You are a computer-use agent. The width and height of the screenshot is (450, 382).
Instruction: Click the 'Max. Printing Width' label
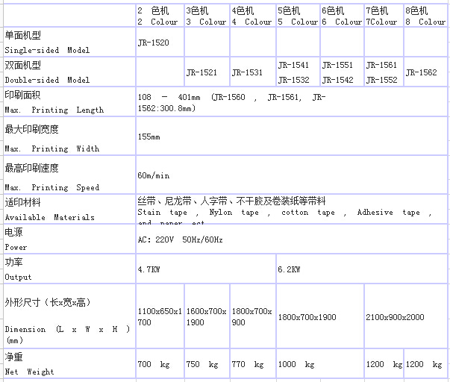click(x=52, y=148)
